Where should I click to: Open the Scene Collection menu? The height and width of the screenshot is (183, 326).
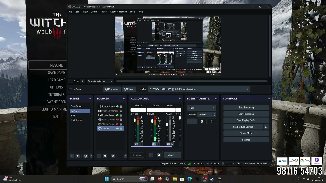click(118, 12)
